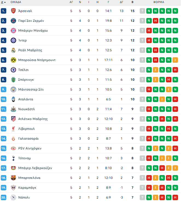Click the Galatasaray crest icon
Image resolution: width=181 pixels, height=201 pixels.
pyautogui.click(x=13, y=139)
